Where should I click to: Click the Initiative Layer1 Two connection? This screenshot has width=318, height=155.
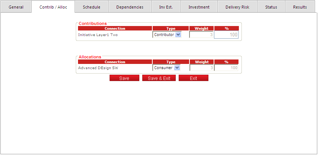click(98, 35)
